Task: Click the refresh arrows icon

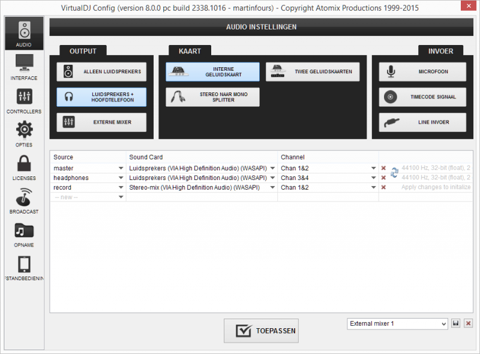Action: [x=394, y=173]
